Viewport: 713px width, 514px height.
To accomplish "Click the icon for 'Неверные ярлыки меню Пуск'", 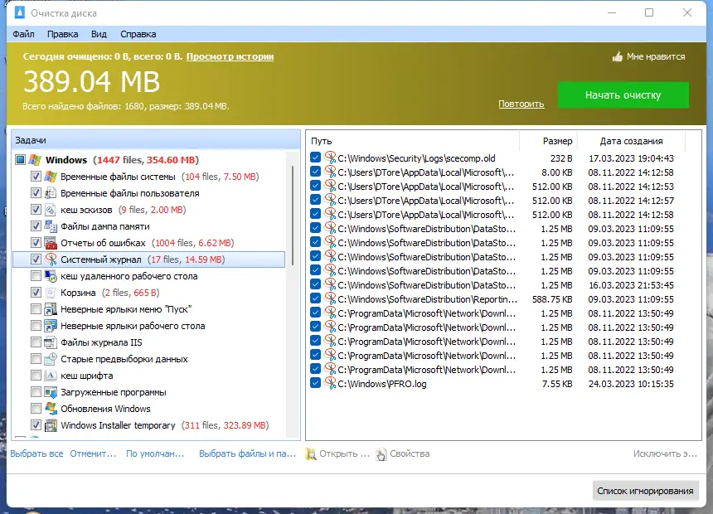I will tap(51, 309).
